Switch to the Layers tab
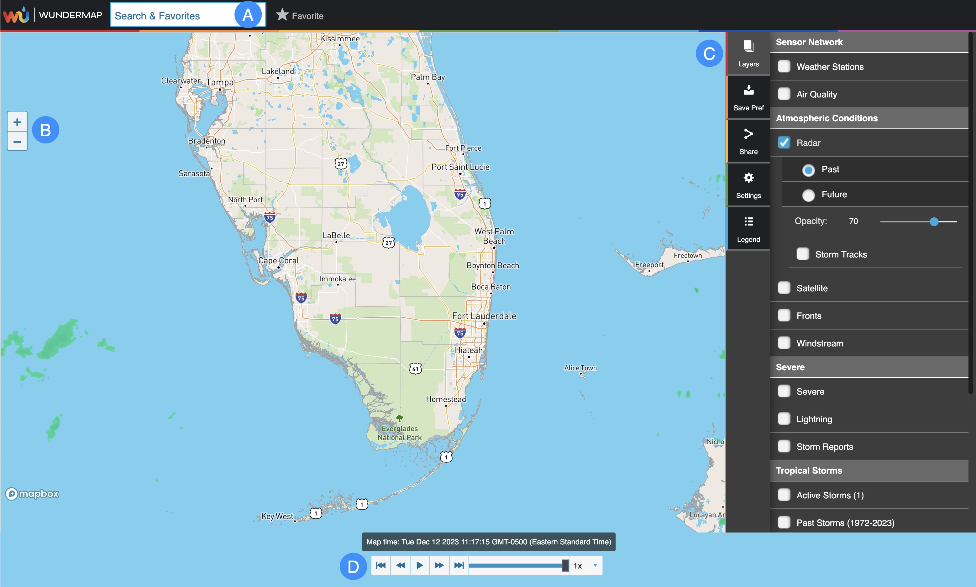Viewport: 976px width, 587px height. pos(748,53)
